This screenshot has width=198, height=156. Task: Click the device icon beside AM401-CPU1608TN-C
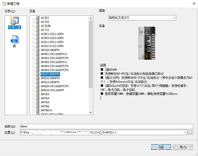point(37,54)
